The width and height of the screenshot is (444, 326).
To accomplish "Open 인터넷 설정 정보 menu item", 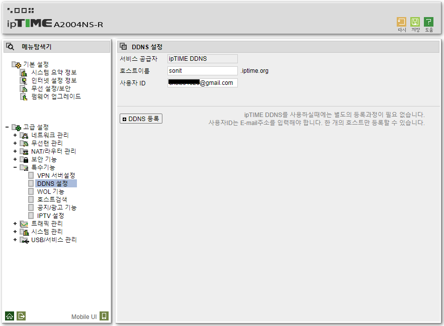I will pyautogui.click(x=54, y=81).
